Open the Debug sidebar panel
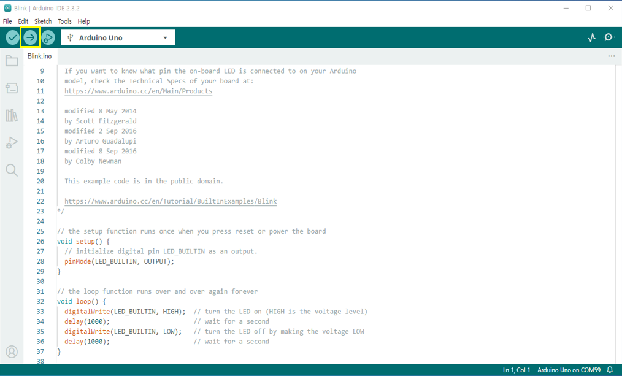This screenshot has width=622, height=376. coord(12,143)
